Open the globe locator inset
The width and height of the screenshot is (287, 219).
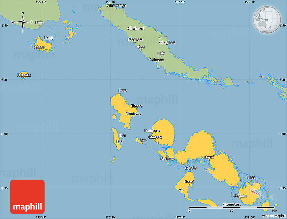[x=267, y=20]
